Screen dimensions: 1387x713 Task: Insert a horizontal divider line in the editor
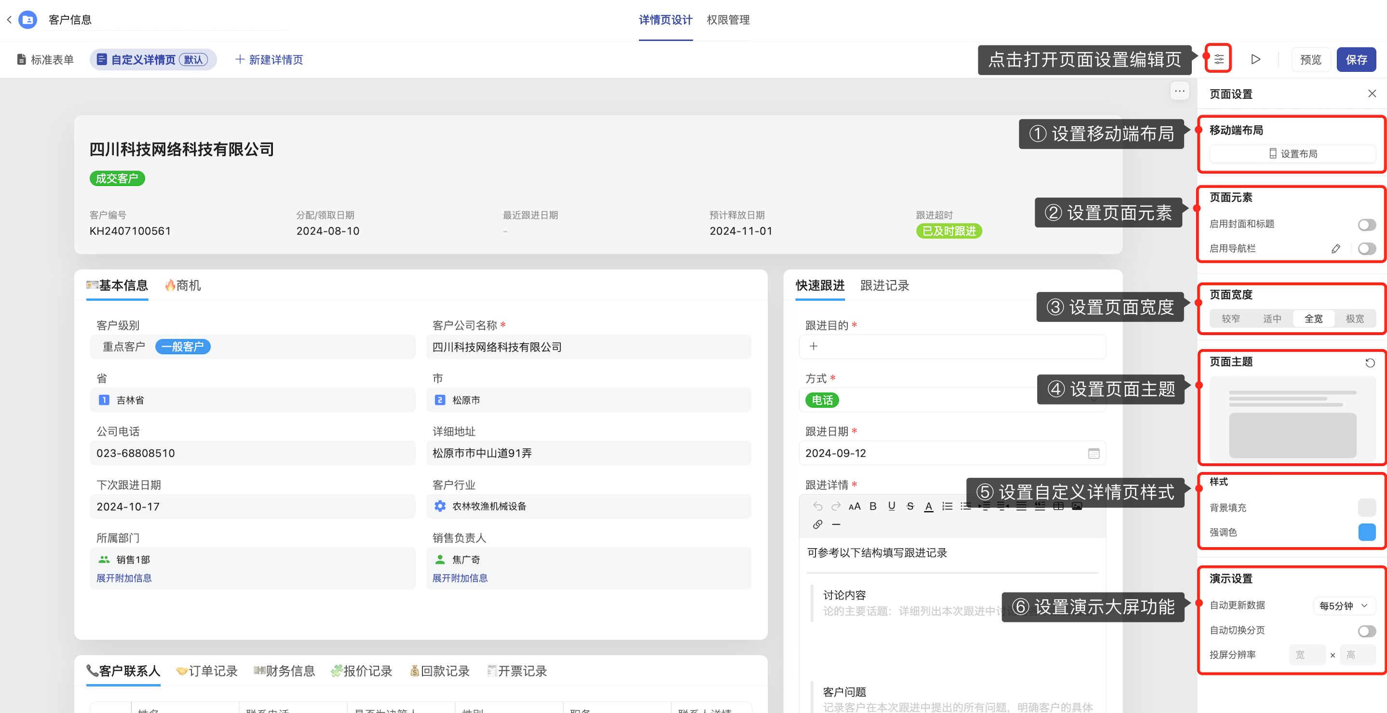point(836,524)
